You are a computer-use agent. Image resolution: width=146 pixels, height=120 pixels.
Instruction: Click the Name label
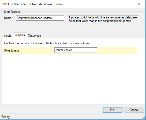(9, 18)
